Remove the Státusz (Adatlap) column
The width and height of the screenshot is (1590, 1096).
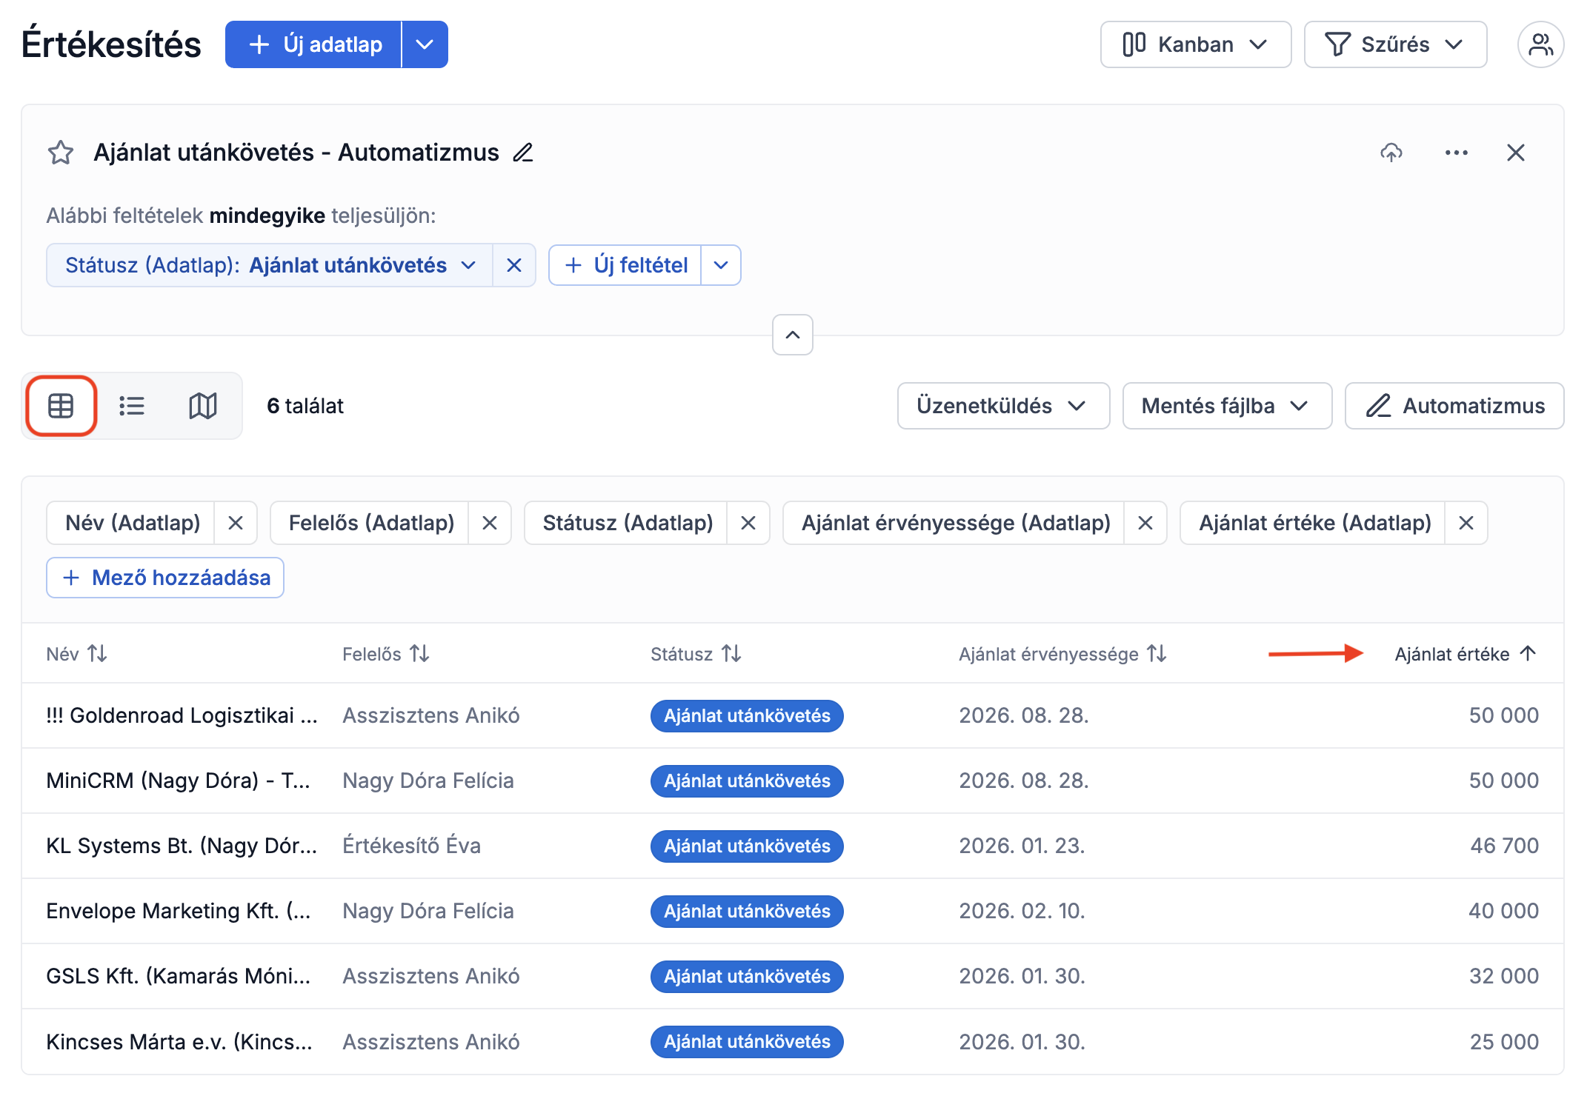point(748,523)
